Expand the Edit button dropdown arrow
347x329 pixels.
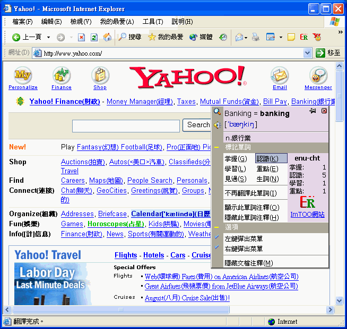pos(281,37)
